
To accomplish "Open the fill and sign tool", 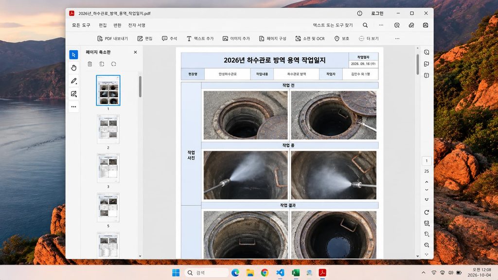I will tap(74, 94).
